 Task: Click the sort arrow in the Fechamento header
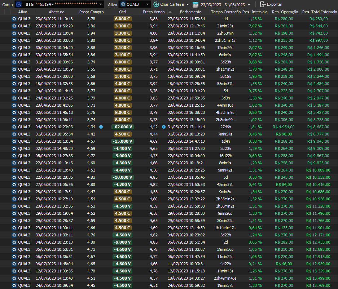[170, 12]
